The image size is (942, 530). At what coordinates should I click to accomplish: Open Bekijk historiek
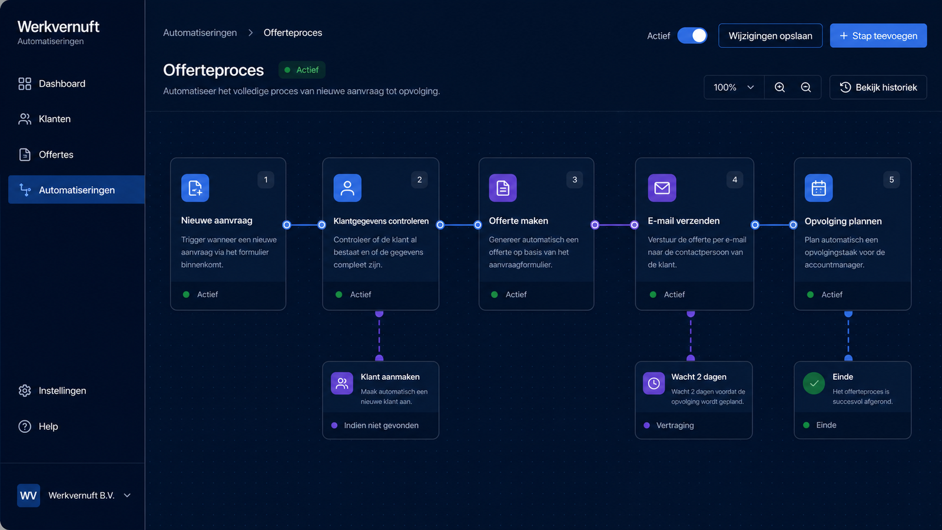[878, 87]
